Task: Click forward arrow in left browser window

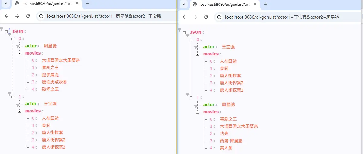Action: point(17,16)
